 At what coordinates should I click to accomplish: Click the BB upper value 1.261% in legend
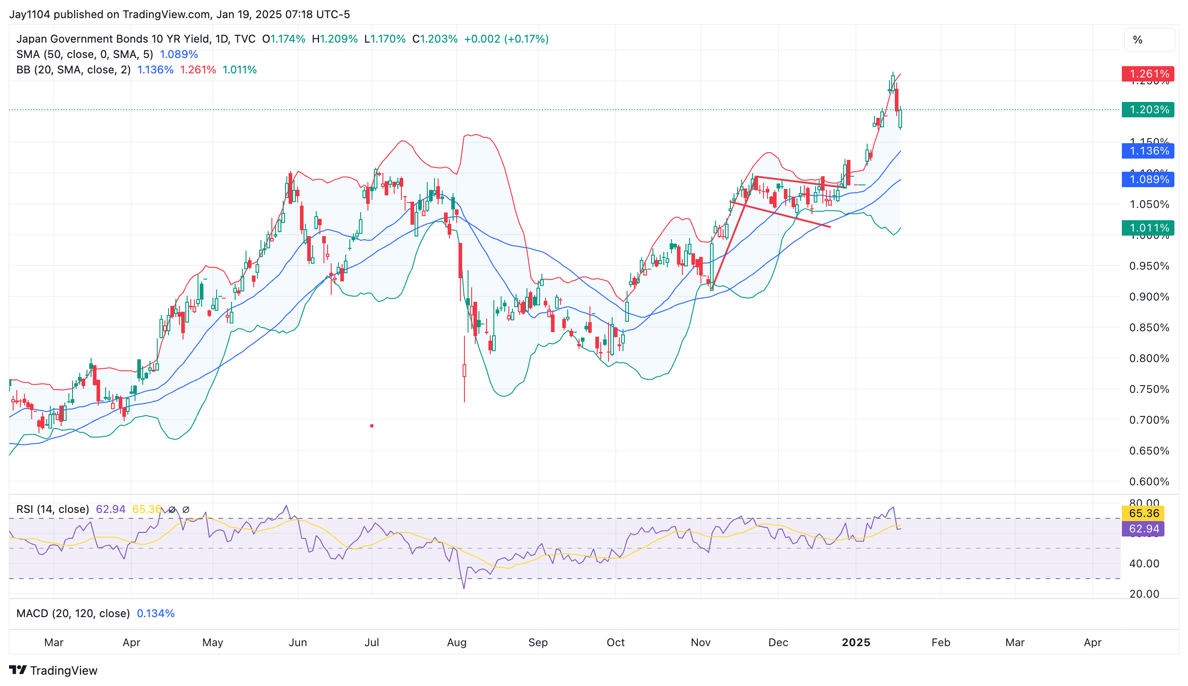click(x=198, y=70)
